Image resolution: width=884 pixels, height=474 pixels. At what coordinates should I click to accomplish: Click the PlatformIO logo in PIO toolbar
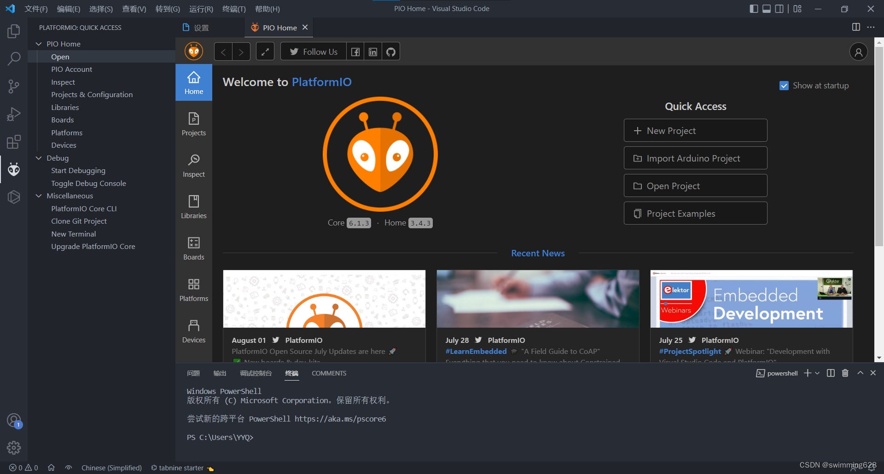[194, 51]
